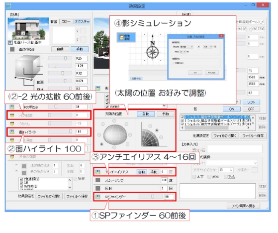Turn shadow ON in light panel
Image resolution: width=278 pixels, height=233 pixels.
[232, 109]
